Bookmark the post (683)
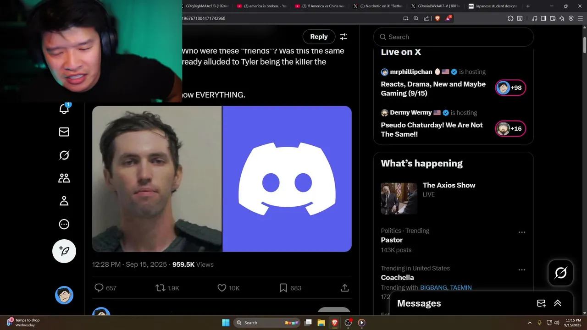Image resolution: width=587 pixels, height=330 pixels. (x=283, y=288)
